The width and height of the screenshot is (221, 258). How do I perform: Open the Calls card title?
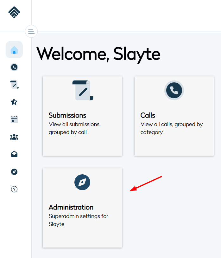148,115
